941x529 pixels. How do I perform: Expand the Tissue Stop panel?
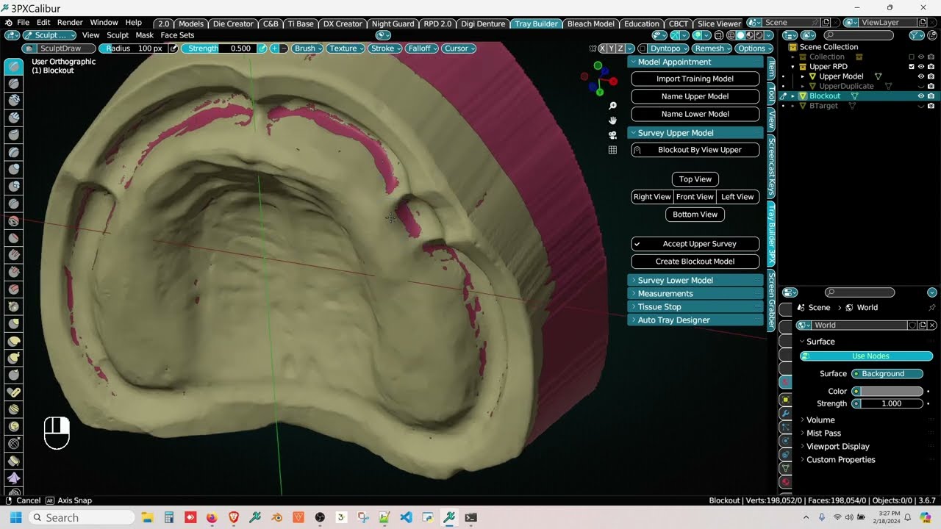(x=695, y=306)
